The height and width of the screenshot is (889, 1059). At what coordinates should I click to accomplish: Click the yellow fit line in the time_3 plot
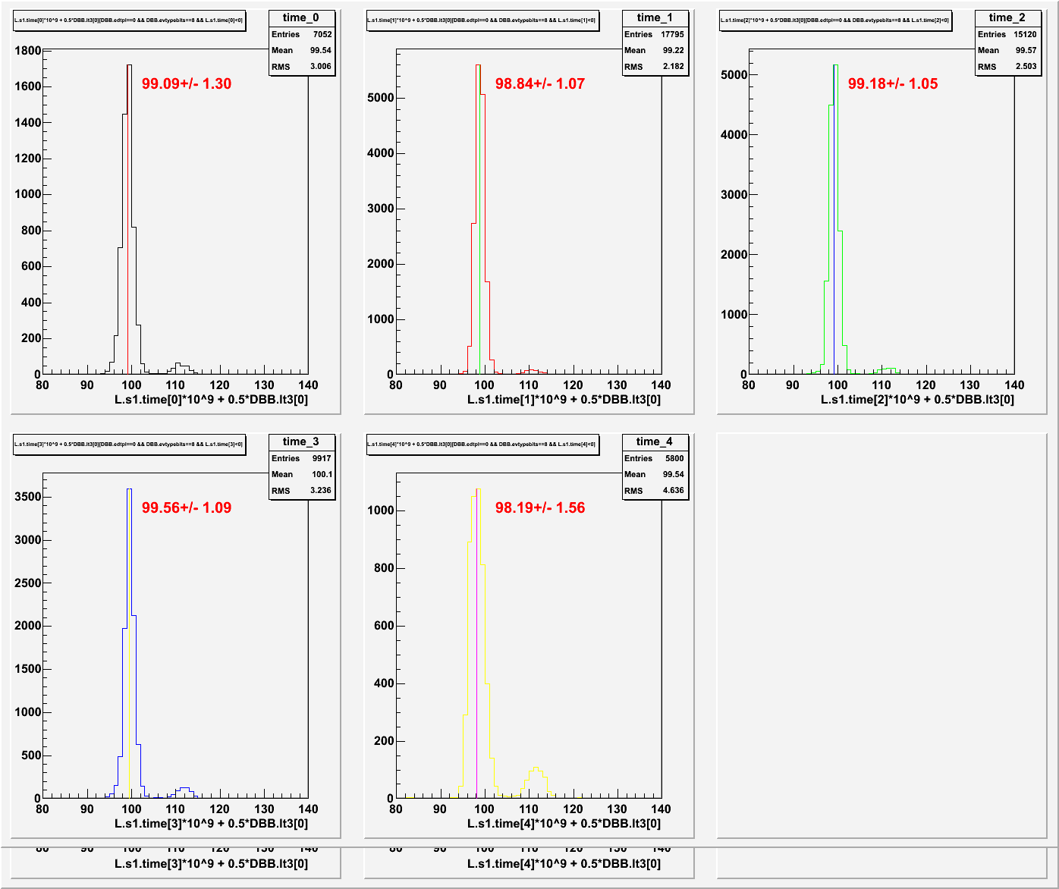130,645
